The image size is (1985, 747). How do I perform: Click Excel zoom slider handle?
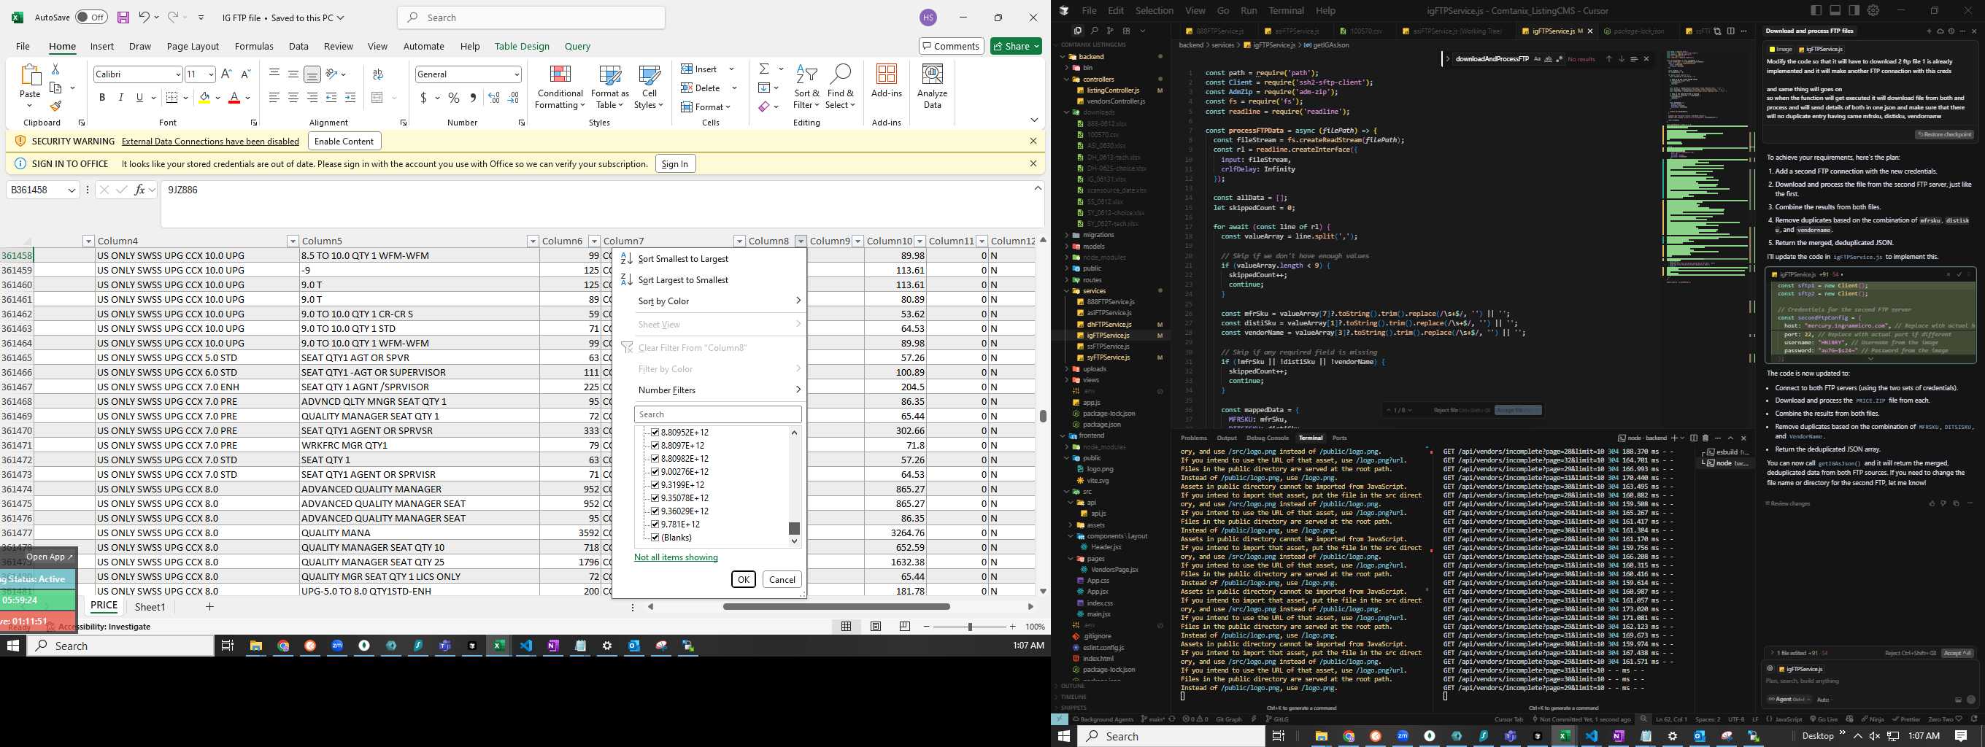pyautogui.click(x=969, y=627)
